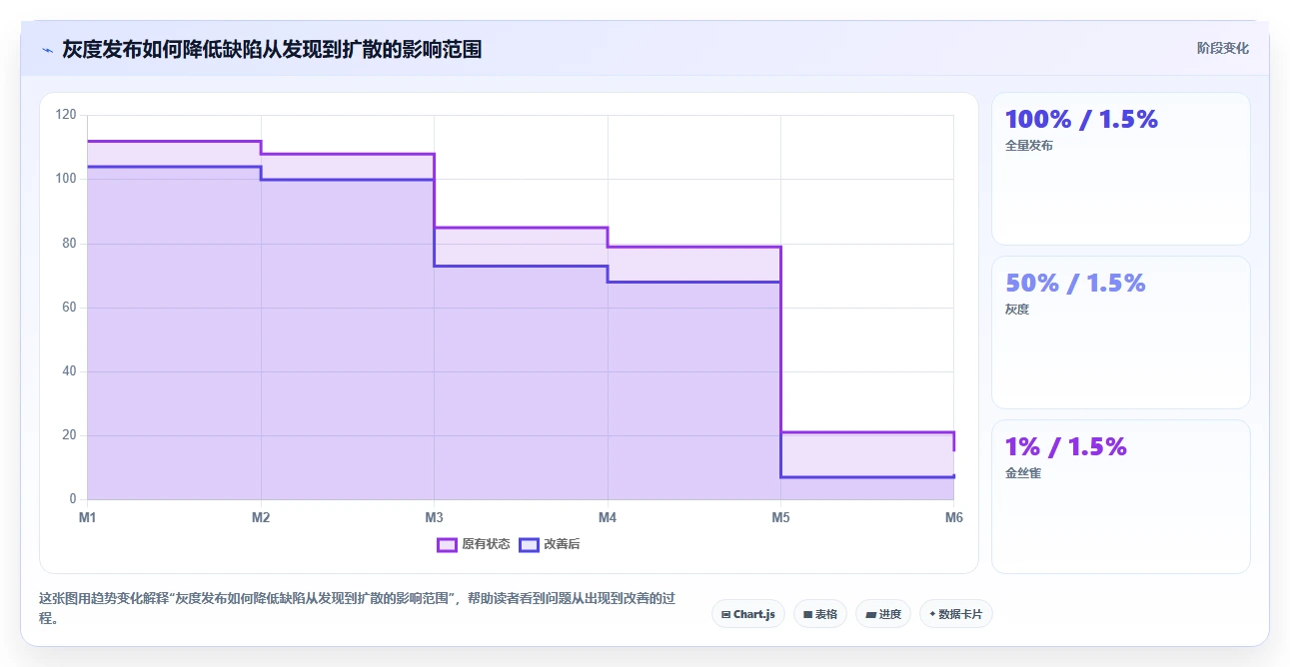
Task: Toggle the 原有状态 legend item
Action: point(474,544)
